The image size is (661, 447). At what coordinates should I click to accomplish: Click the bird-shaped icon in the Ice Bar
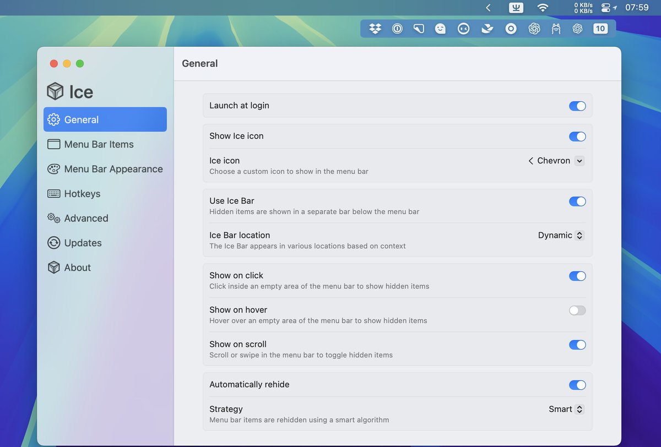(x=487, y=29)
